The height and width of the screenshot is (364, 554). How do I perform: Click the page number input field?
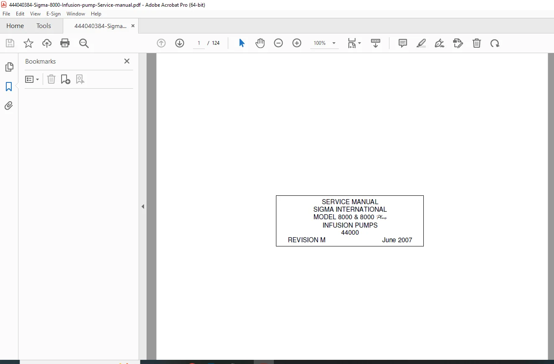click(x=199, y=43)
